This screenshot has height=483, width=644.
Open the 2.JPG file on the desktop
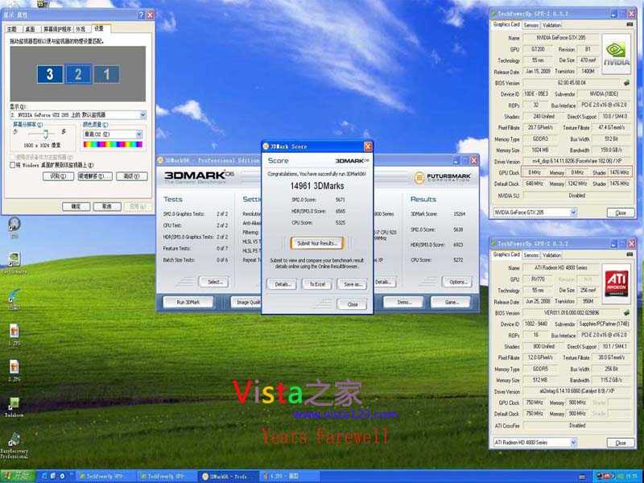14,370
